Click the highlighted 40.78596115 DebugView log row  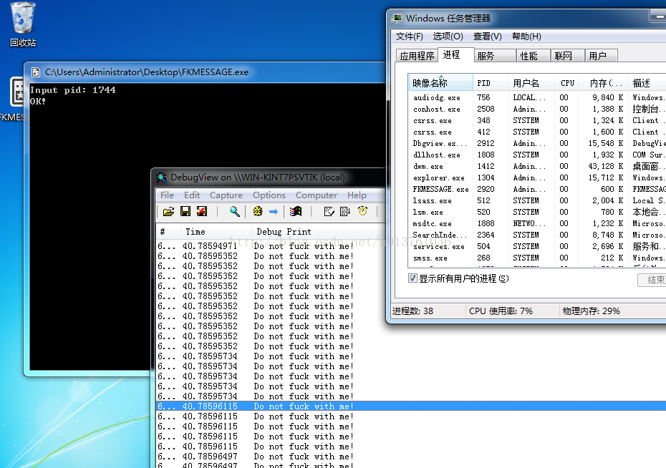[411, 406]
